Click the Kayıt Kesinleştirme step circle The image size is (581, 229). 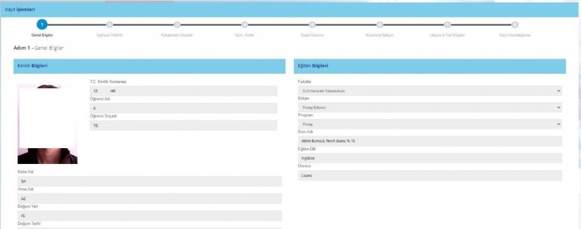515,25
